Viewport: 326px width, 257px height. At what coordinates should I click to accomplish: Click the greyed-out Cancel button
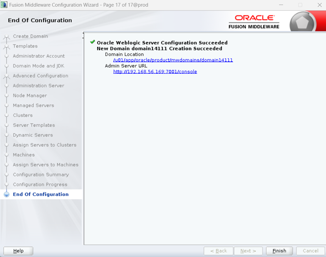311,251
